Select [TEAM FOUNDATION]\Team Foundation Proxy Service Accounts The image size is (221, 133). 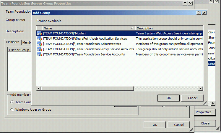click(120, 49)
